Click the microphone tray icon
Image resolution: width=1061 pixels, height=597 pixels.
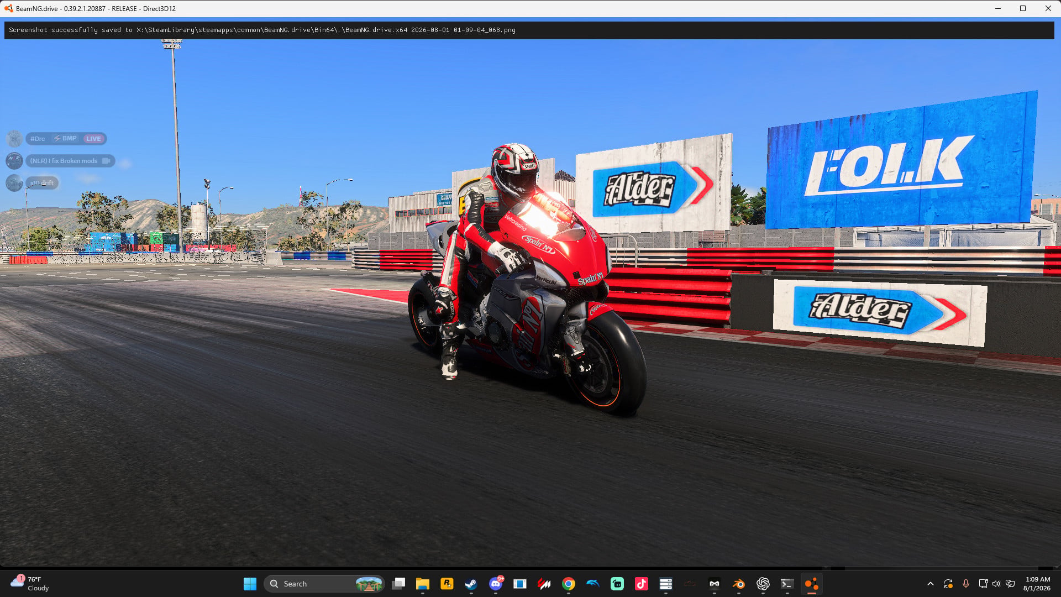[x=966, y=584]
